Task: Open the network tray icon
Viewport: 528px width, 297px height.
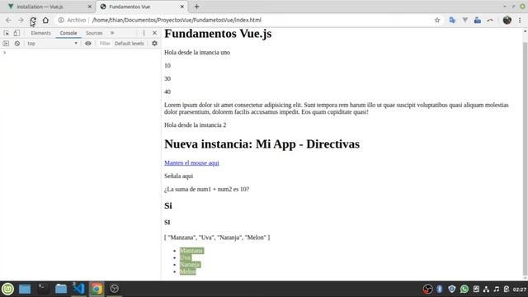Action: pos(486,290)
